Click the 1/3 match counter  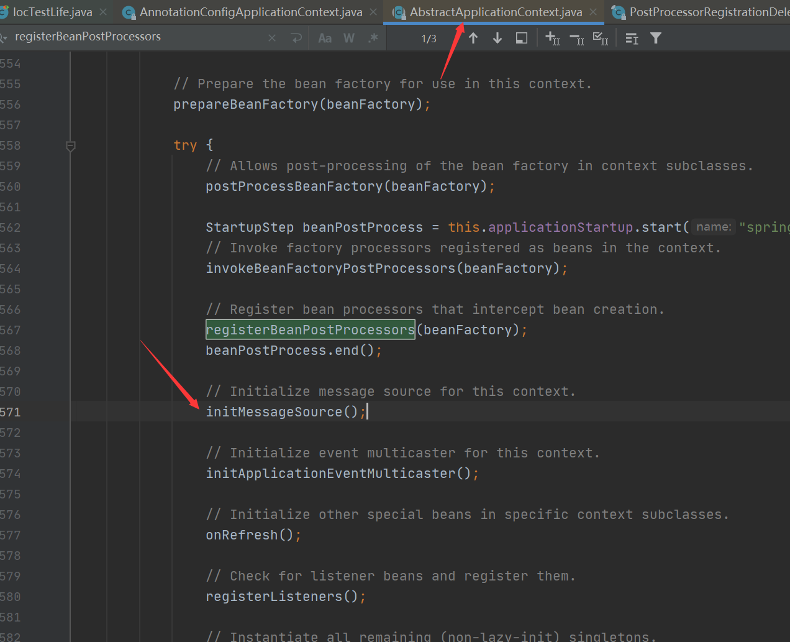(x=429, y=39)
